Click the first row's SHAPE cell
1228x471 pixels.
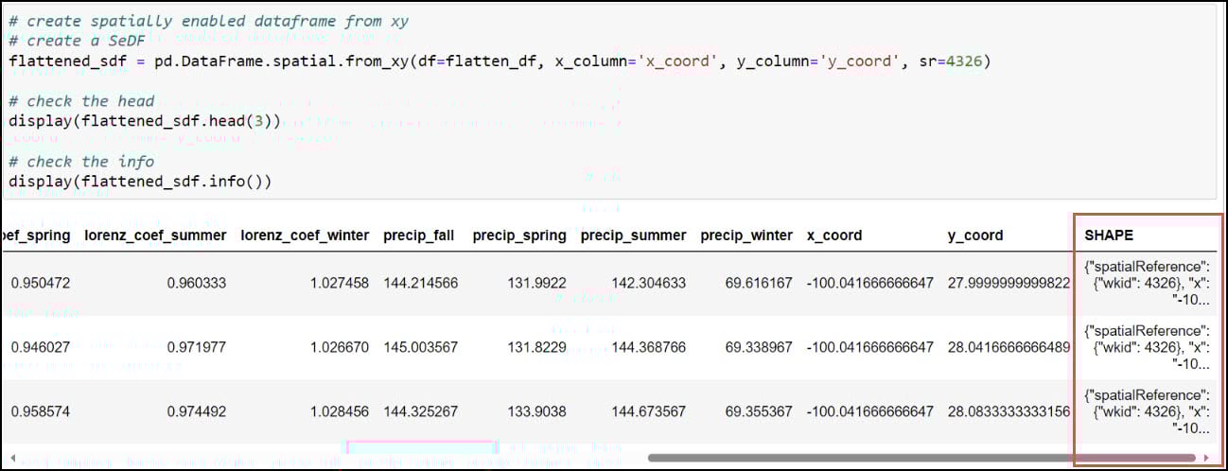click(1147, 284)
